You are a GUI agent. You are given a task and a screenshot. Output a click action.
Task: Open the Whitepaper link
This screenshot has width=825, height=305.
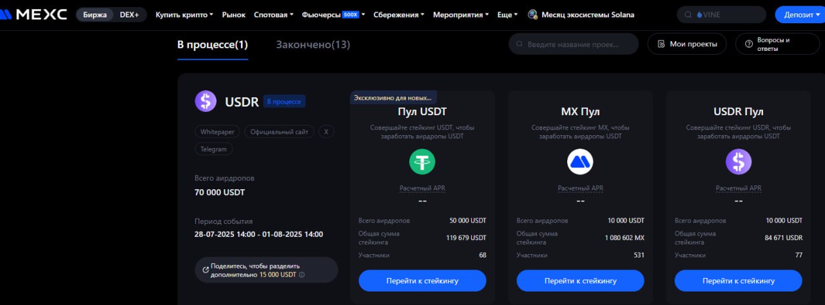pos(217,131)
